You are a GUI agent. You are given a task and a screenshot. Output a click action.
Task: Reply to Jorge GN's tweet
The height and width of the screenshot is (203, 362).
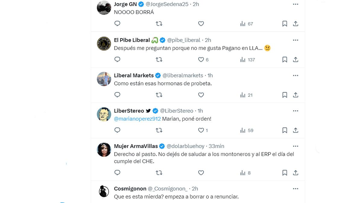117,23
